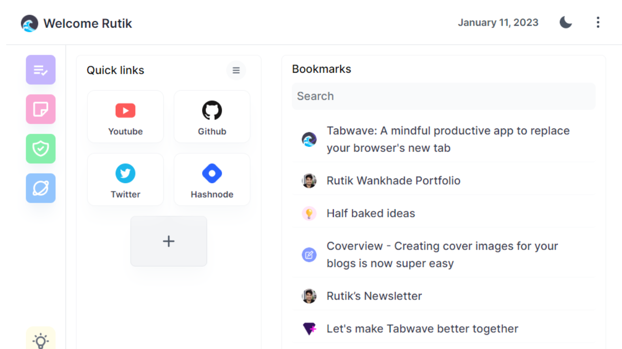This screenshot has width=622, height=349.
Task: Open Let's make Tabwave better together bookmark
Action: (x=444, y=329)
